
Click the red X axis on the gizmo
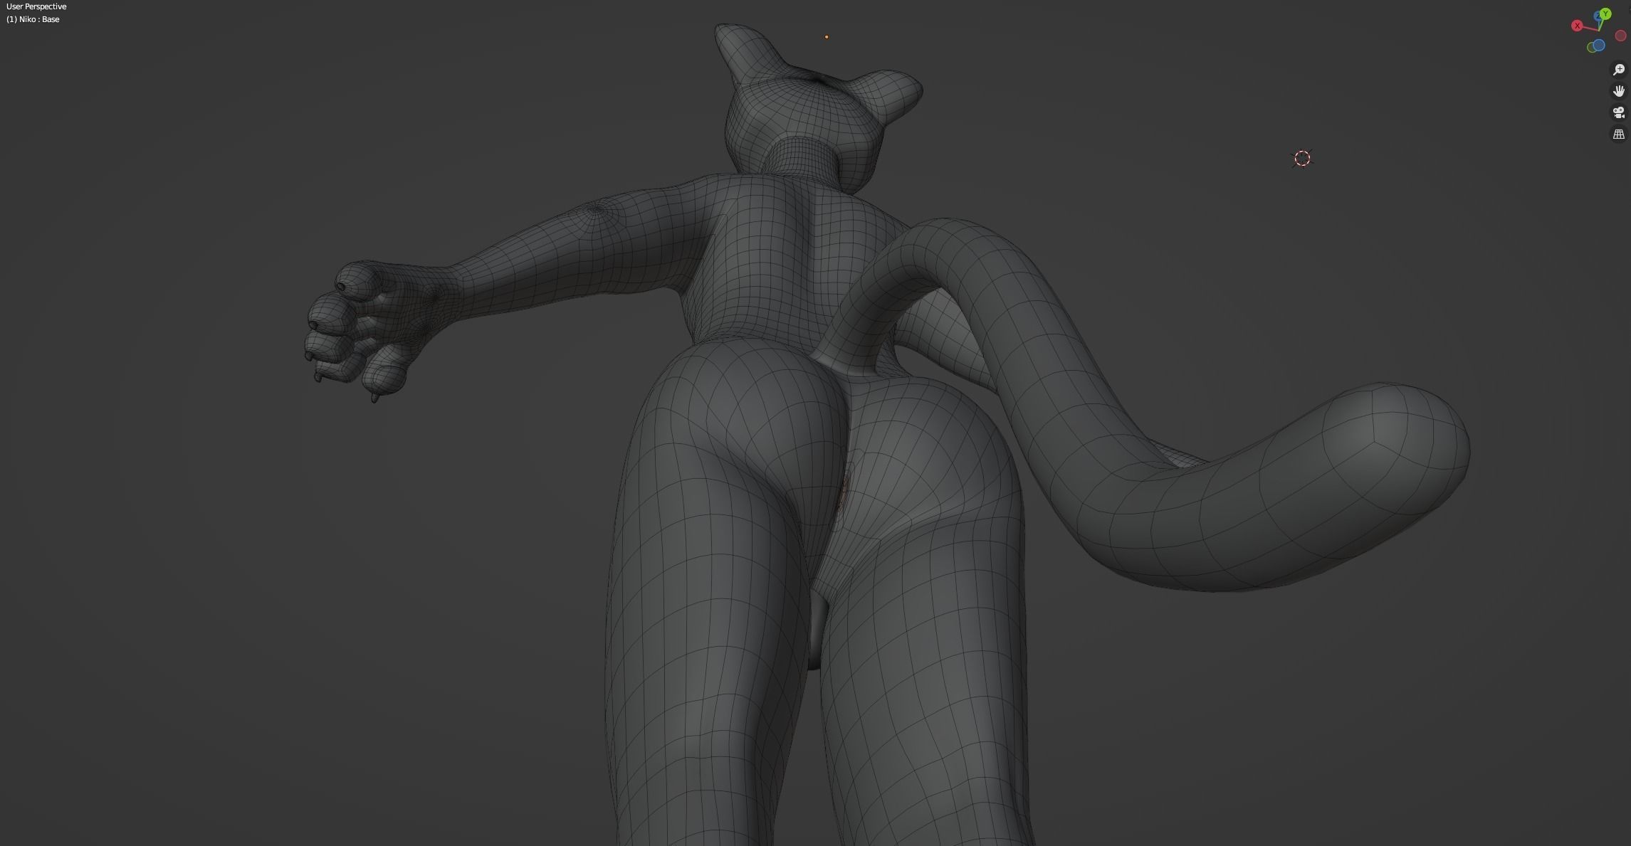click(x=1577, y=26)
